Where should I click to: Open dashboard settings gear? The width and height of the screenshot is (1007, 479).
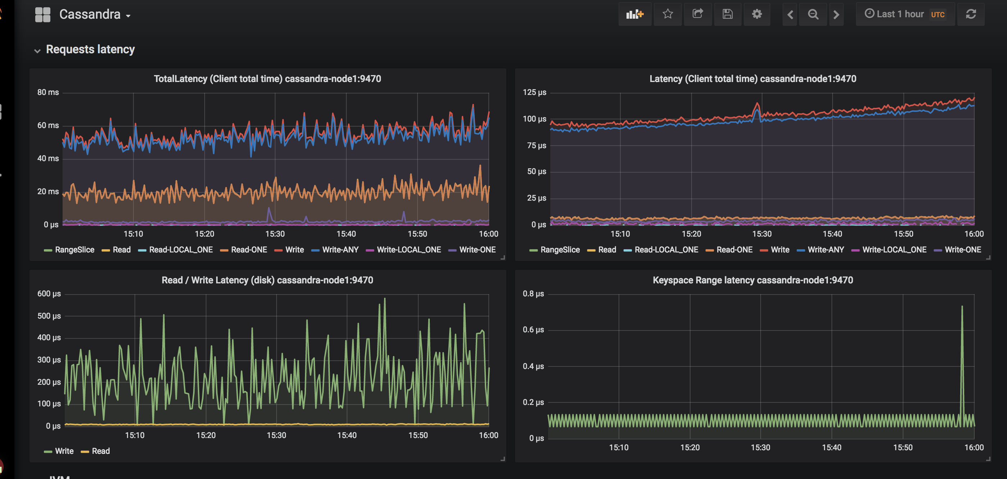pyautogui.click(x=757, y=14)
